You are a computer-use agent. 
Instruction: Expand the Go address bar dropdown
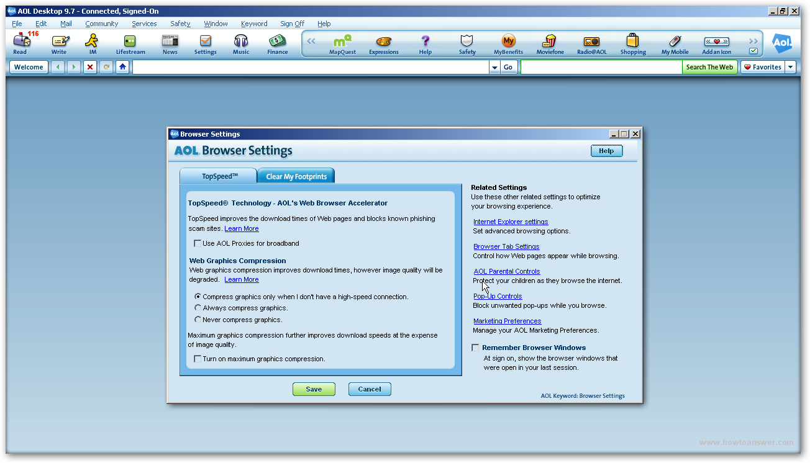[494, 66]
